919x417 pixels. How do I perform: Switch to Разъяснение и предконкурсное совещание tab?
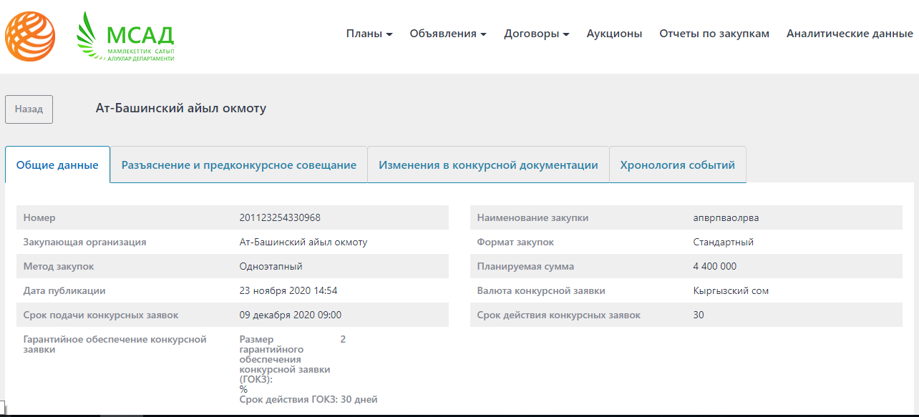pyautogui.click(x=238, y=165)
